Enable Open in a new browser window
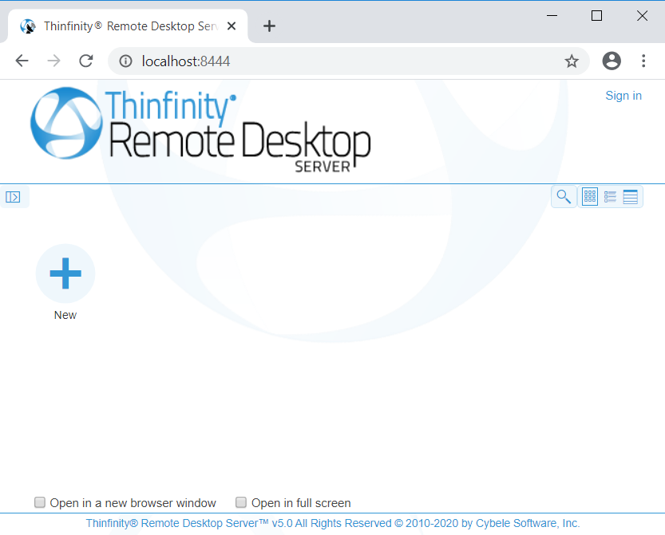The width and height of the screenshot is (665, 535). (x=40, y=502)
